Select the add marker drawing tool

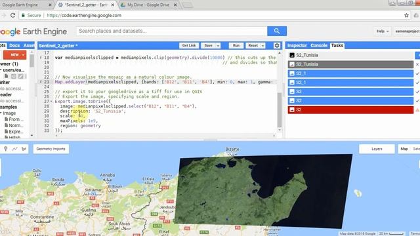(6, 149)
